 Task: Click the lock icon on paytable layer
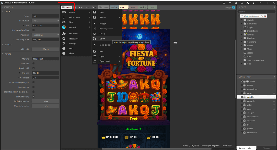pyautogui.click(x=244, y=97)
